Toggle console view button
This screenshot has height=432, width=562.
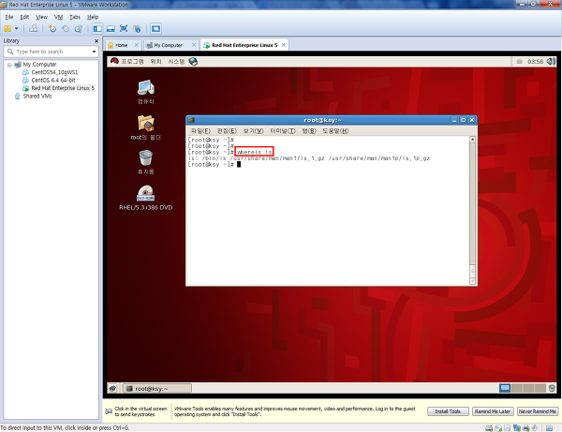[x=155, y=29]
